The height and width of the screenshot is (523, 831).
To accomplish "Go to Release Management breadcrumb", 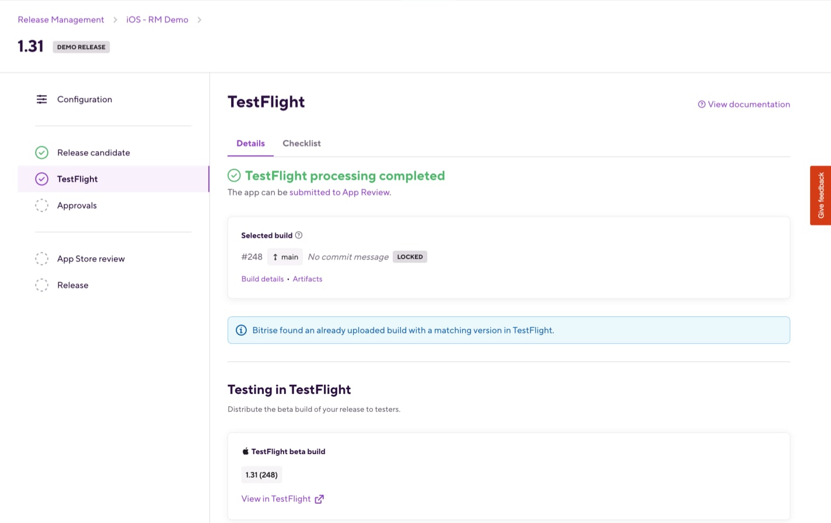I will click(x=61, y=20).
